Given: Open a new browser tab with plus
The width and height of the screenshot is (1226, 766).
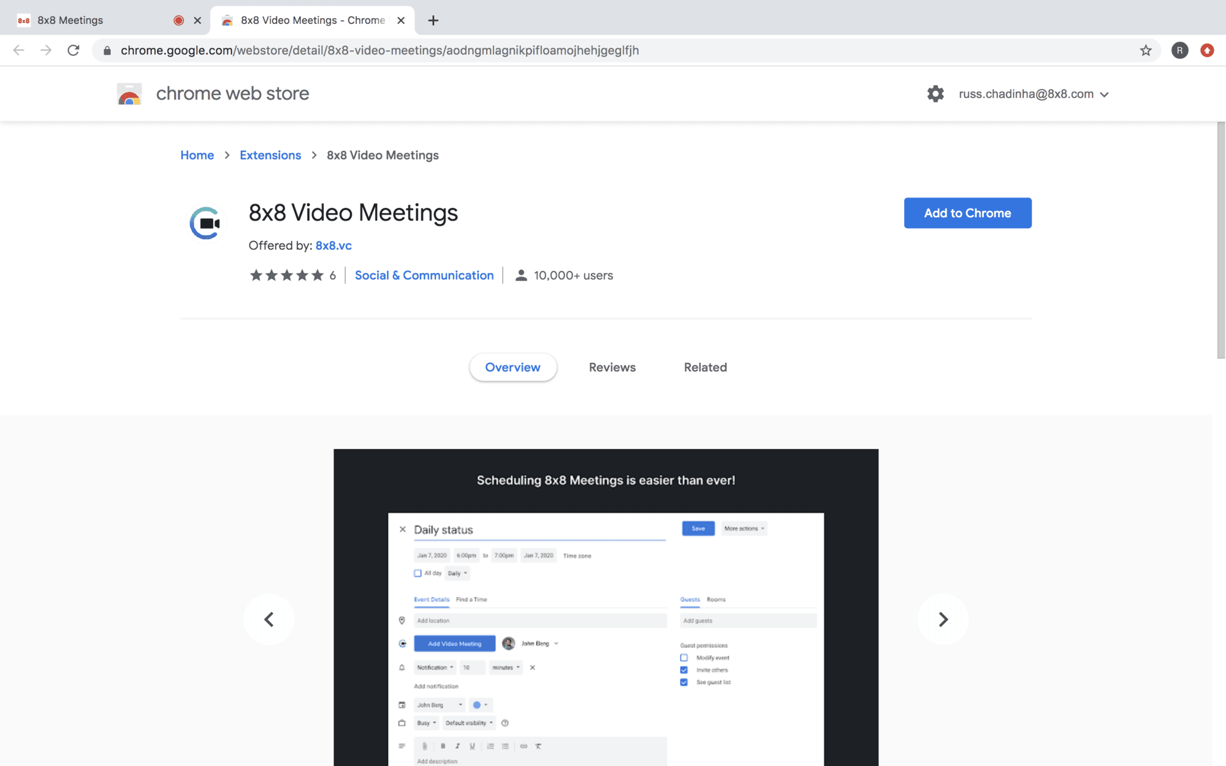Looking at the screenshot, I should pyautogui.click(x=433, y=20).
